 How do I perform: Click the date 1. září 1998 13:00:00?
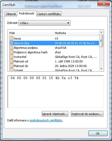click(69, 61)
